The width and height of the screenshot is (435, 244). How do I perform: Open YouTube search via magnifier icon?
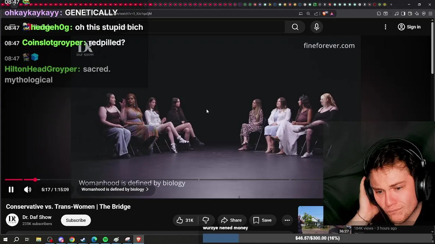(295, 27)
